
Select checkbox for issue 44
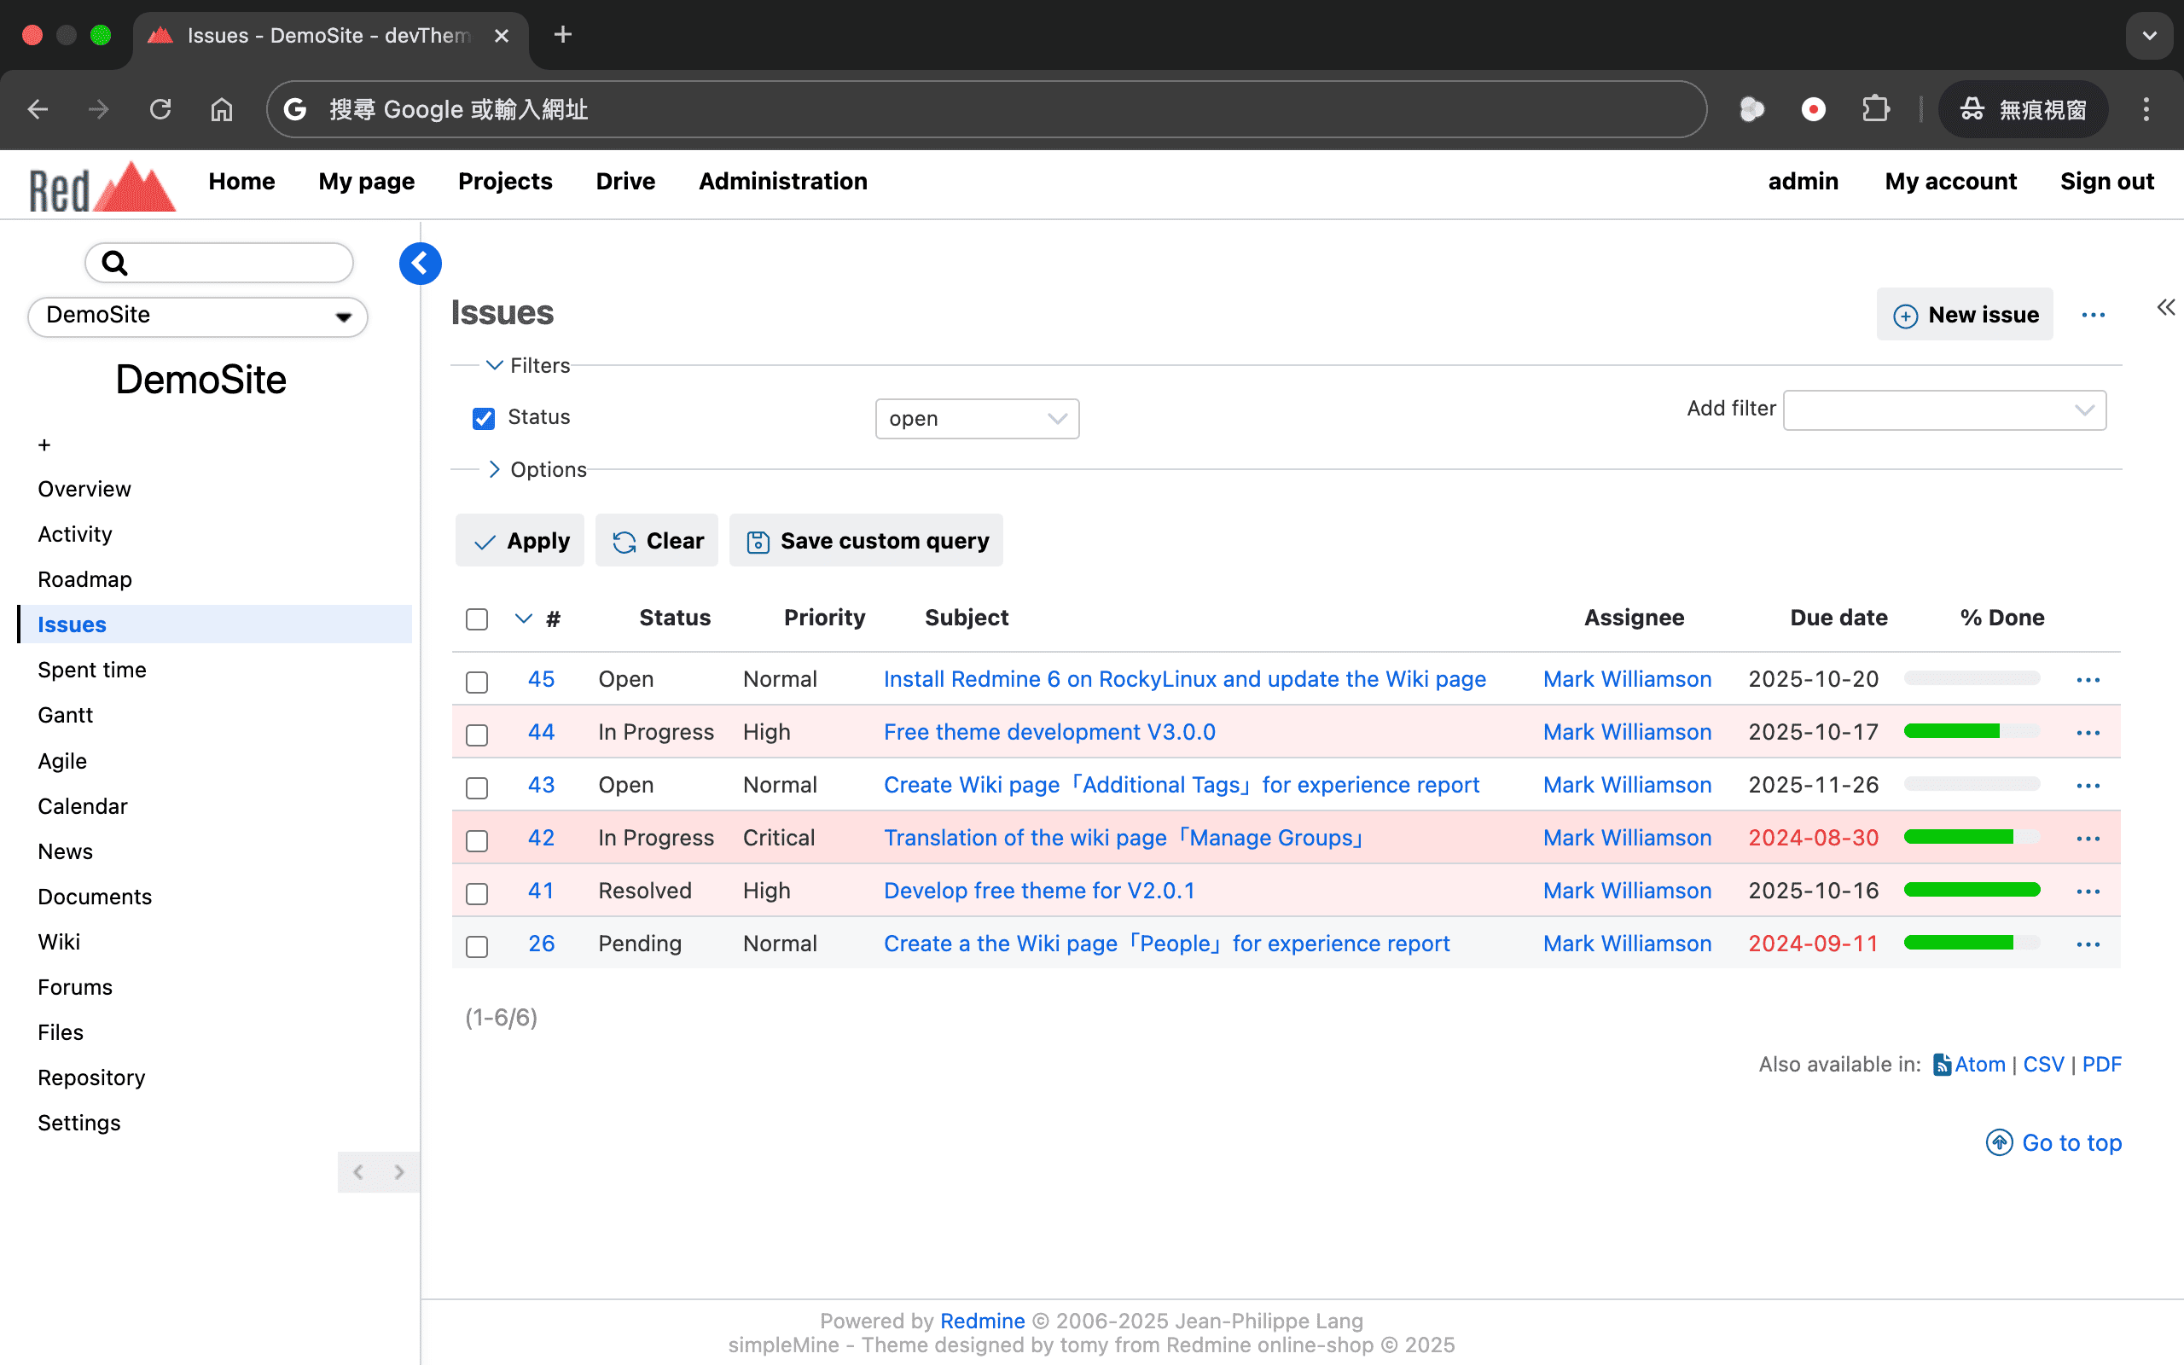pos(477,734)
